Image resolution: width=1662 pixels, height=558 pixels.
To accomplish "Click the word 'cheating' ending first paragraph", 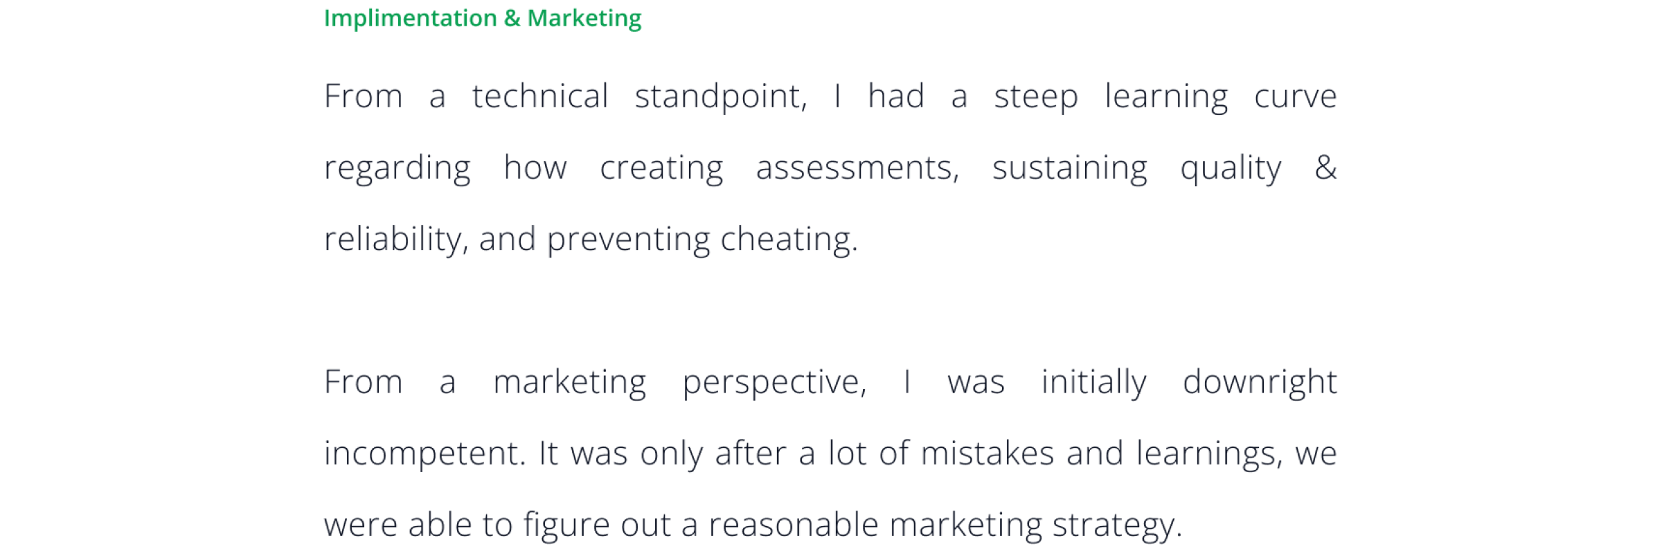I will coord(786,240).
